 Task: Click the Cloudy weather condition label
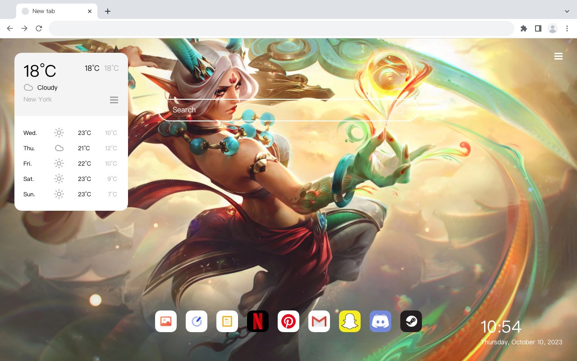point(47,88)
